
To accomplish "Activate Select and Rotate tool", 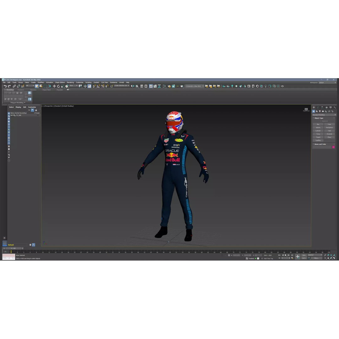I will click(58, 86).
